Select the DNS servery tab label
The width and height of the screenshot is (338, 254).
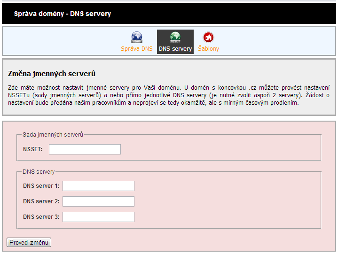click(x=175, y=49)
